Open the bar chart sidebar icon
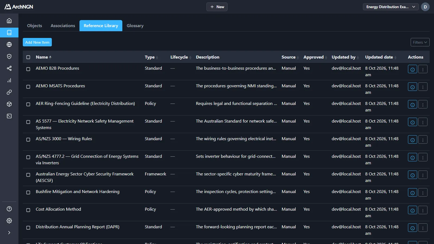The image size is (434, 244). click(9, 80)
